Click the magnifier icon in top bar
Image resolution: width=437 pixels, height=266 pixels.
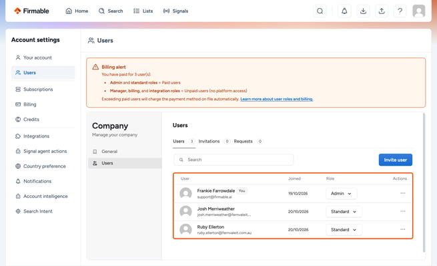320,11
